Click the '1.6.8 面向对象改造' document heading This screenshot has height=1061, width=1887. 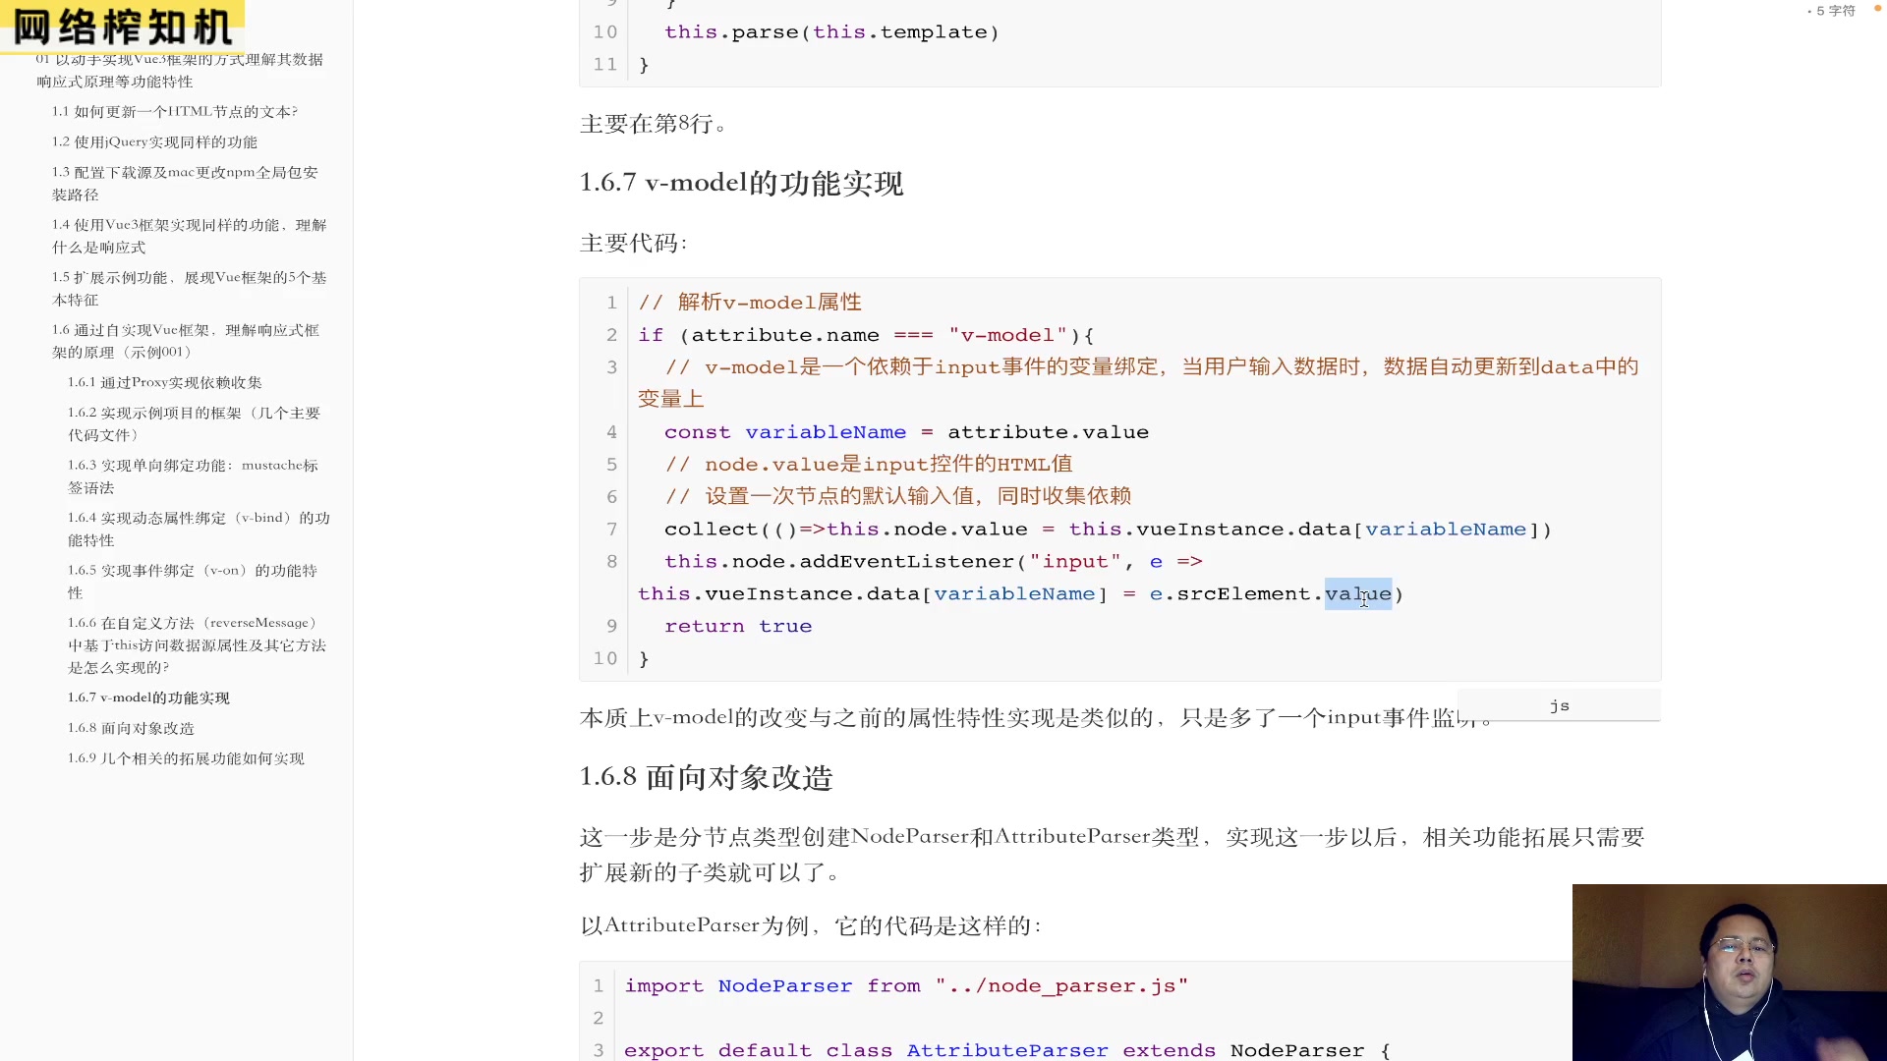click(706, 777)
